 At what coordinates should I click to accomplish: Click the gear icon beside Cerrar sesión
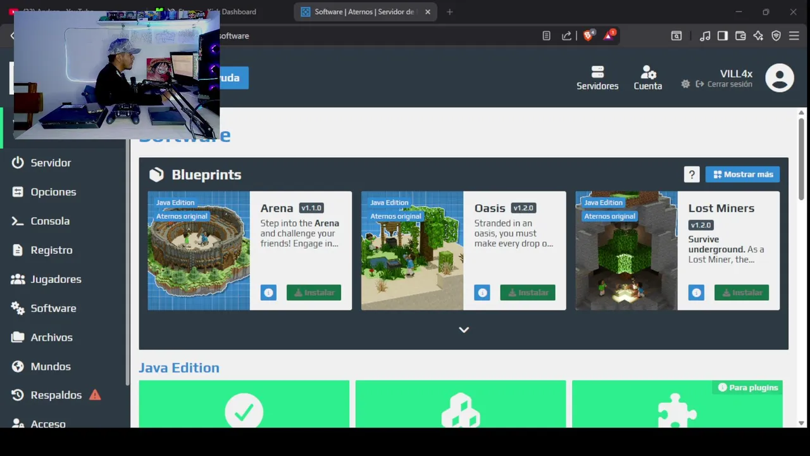[685, 84]
